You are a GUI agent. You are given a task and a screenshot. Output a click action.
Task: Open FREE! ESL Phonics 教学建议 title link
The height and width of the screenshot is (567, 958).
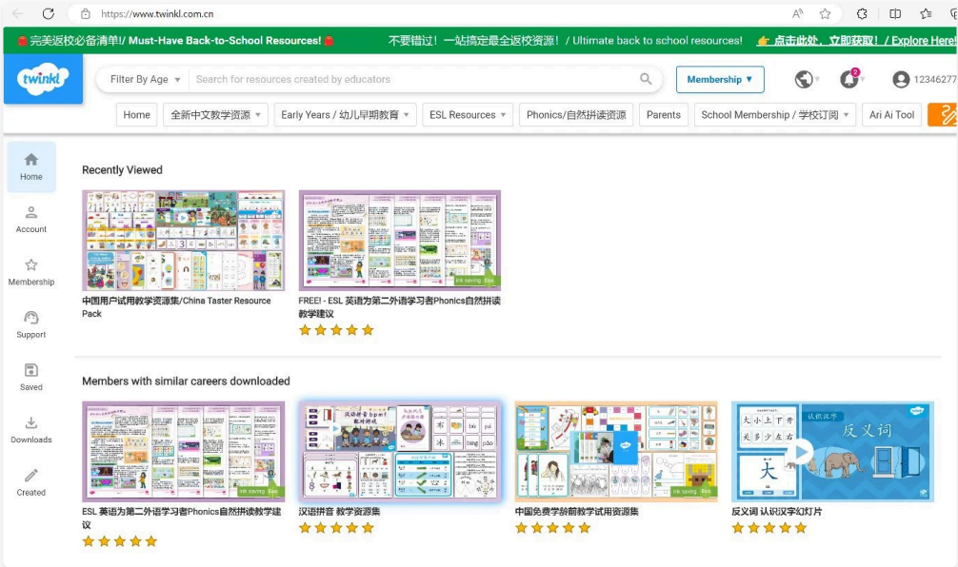pos(400,307)
